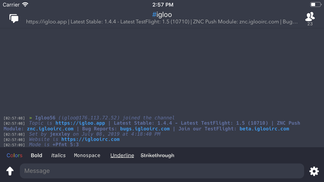Open the https://iglooirc.com website link

click(90, 139)
